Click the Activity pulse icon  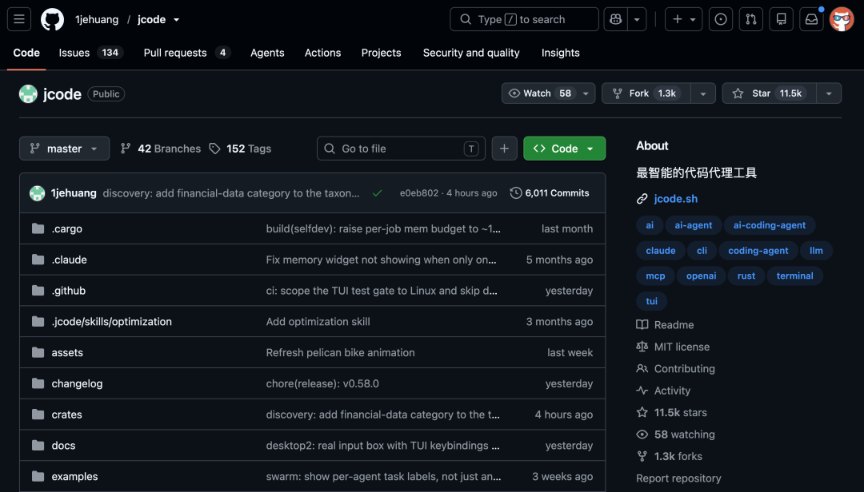(642, 391)
